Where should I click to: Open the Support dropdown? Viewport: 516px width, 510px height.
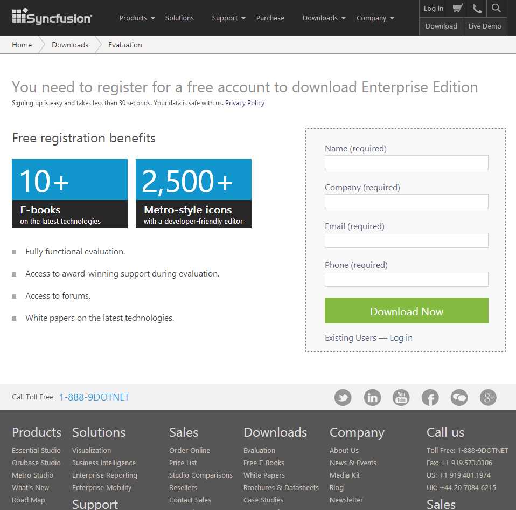coord(225,18)
